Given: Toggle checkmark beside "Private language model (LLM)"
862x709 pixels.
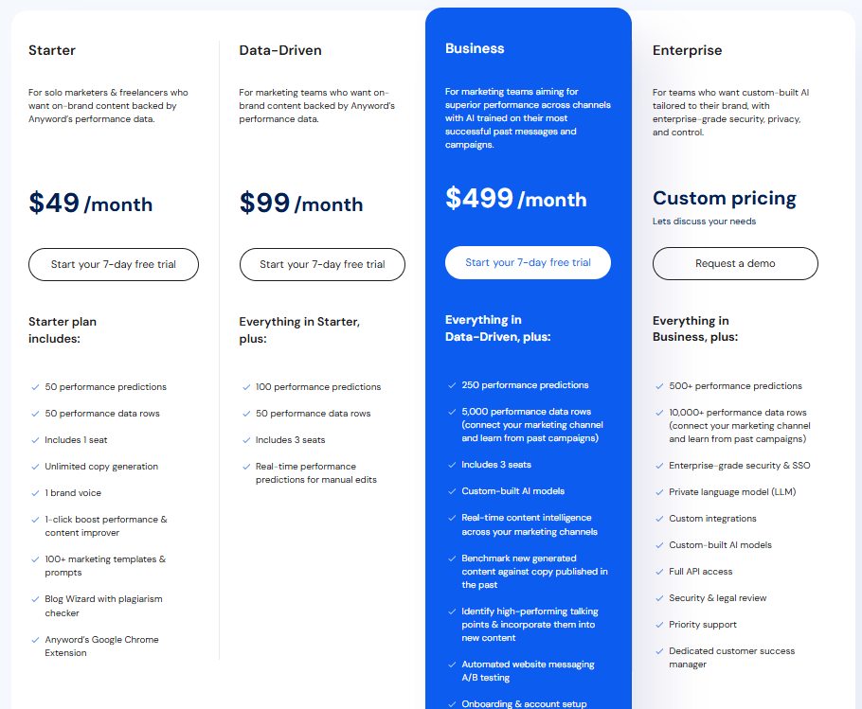Looking at the screenshot, I should pyautogui.click(x=659, y=491).
